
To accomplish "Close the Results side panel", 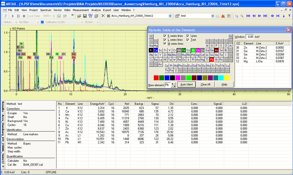I will coord(3,166).
